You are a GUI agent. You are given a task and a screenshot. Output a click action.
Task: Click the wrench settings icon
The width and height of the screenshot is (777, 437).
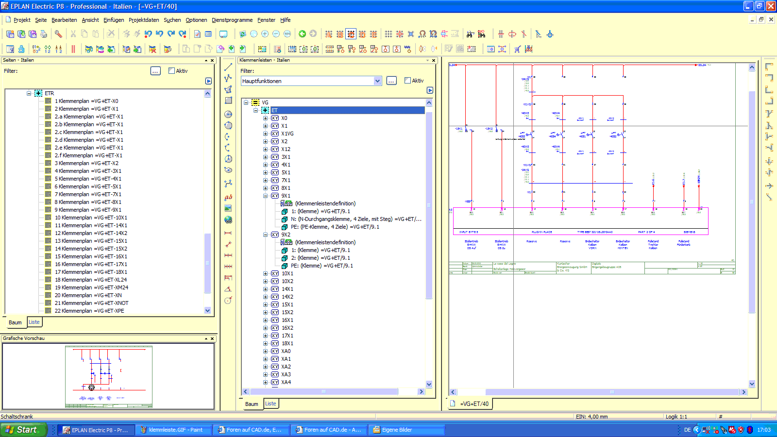click(x=58, y=34)
